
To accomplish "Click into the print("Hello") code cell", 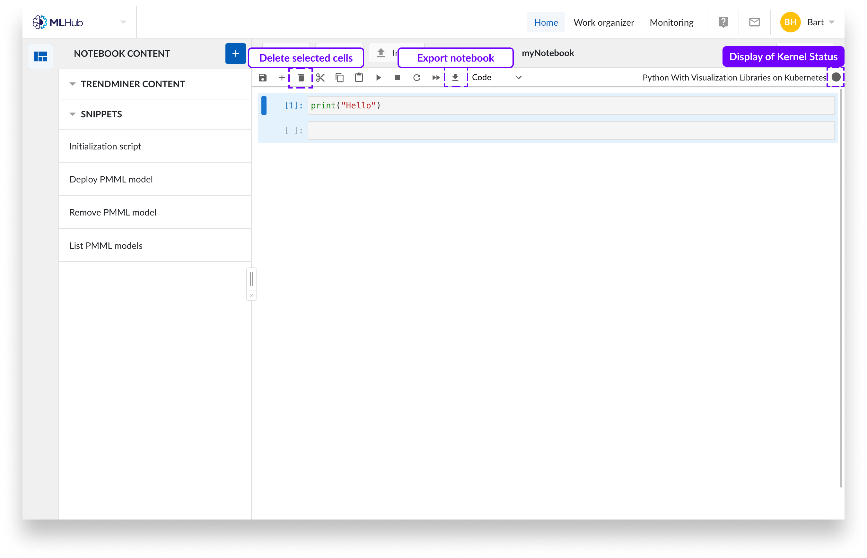I will (x=571, y=106).
